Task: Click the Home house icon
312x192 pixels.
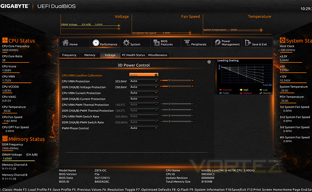Action: click(x=65, y=43)
